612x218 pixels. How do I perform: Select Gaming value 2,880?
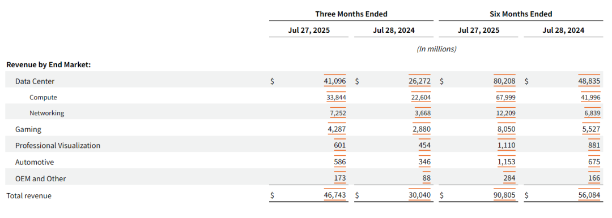(422, 129)
